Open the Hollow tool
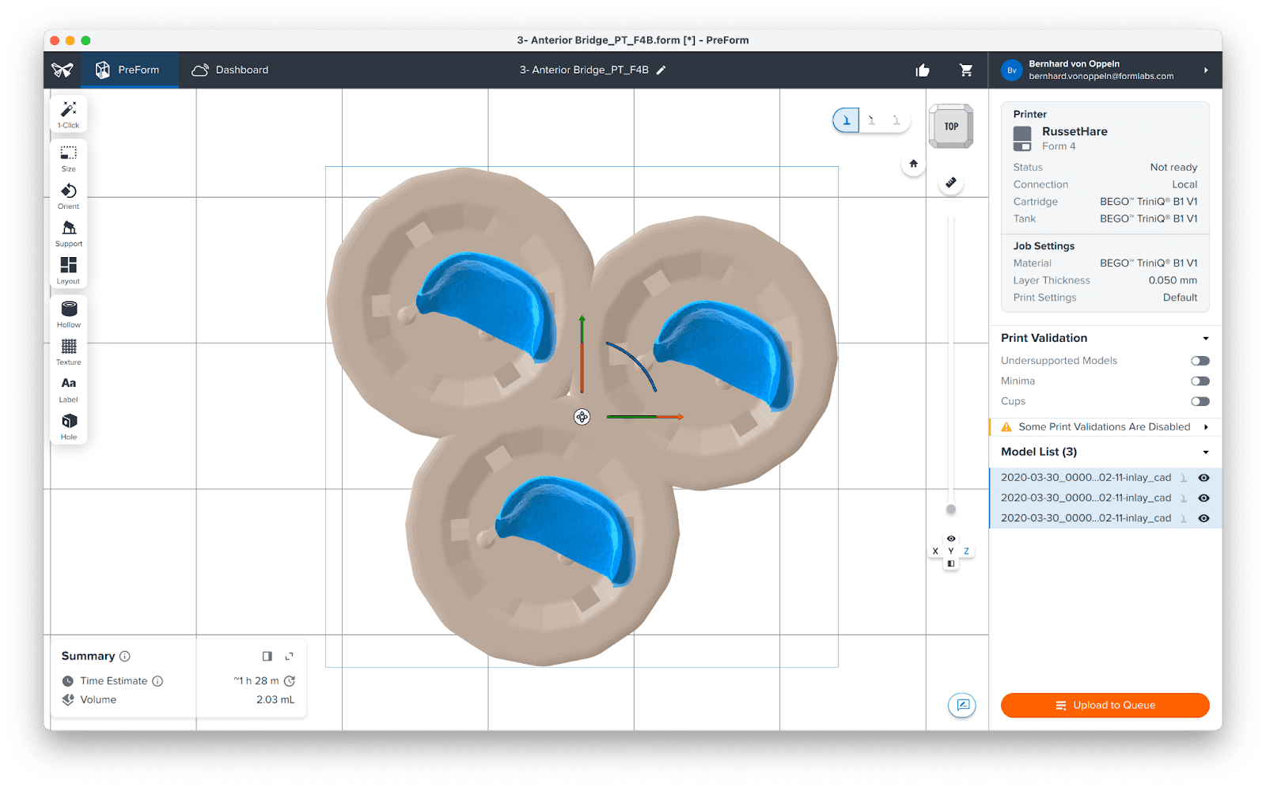This screenshot has height=788, width=1266. click(x=69, y=313)
